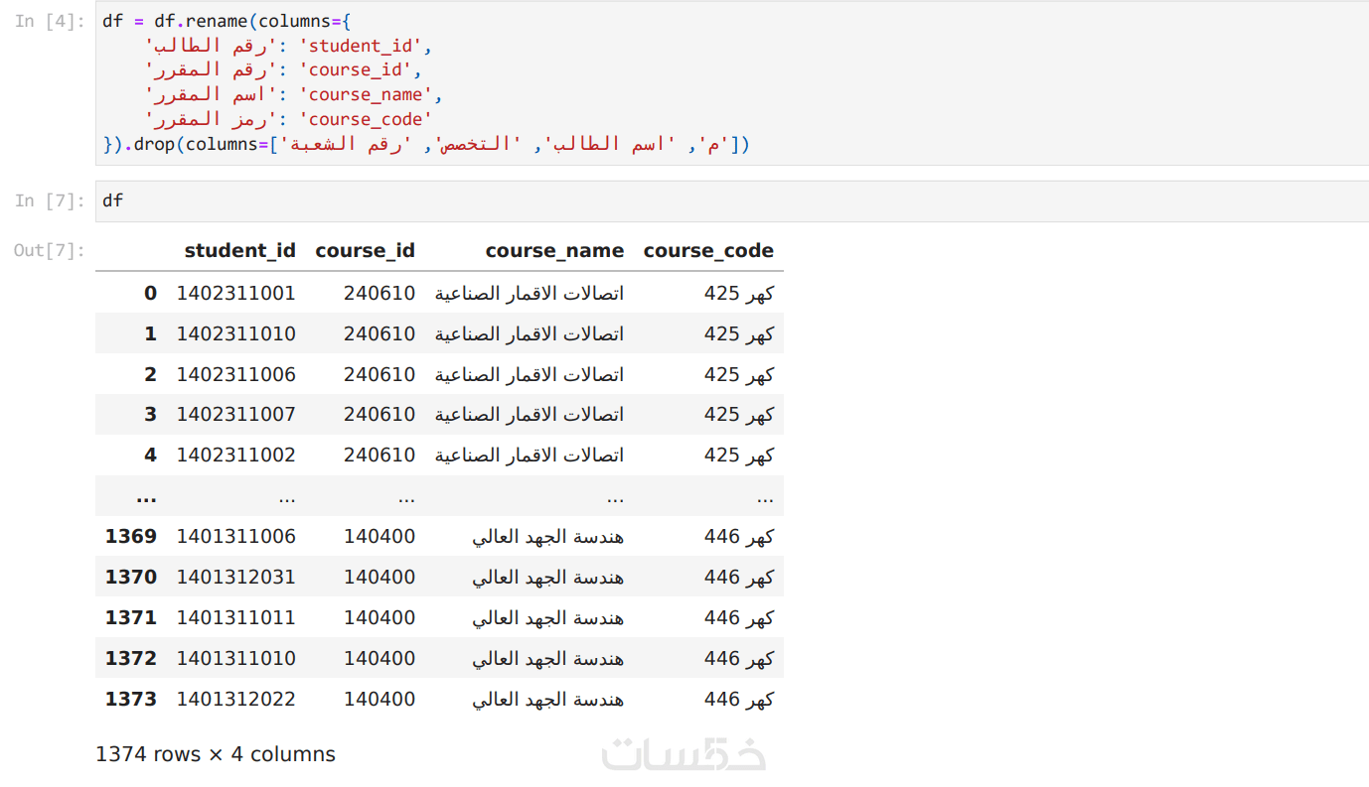Select row index 1371 in the dataframe
1369x787 pixels.
coord(131,617)
